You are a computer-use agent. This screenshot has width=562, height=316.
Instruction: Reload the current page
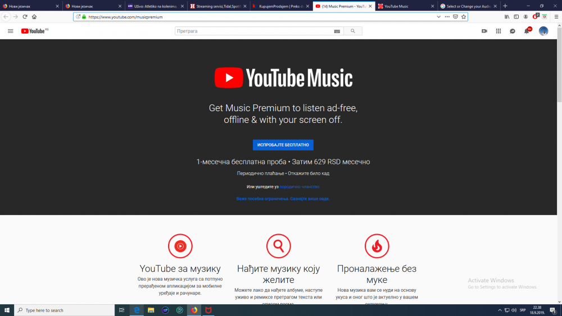click(25, 17)
